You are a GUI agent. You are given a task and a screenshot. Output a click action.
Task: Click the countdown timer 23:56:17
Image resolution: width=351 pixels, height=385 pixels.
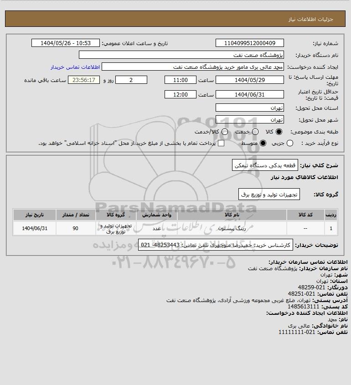[x=84, y=80]
